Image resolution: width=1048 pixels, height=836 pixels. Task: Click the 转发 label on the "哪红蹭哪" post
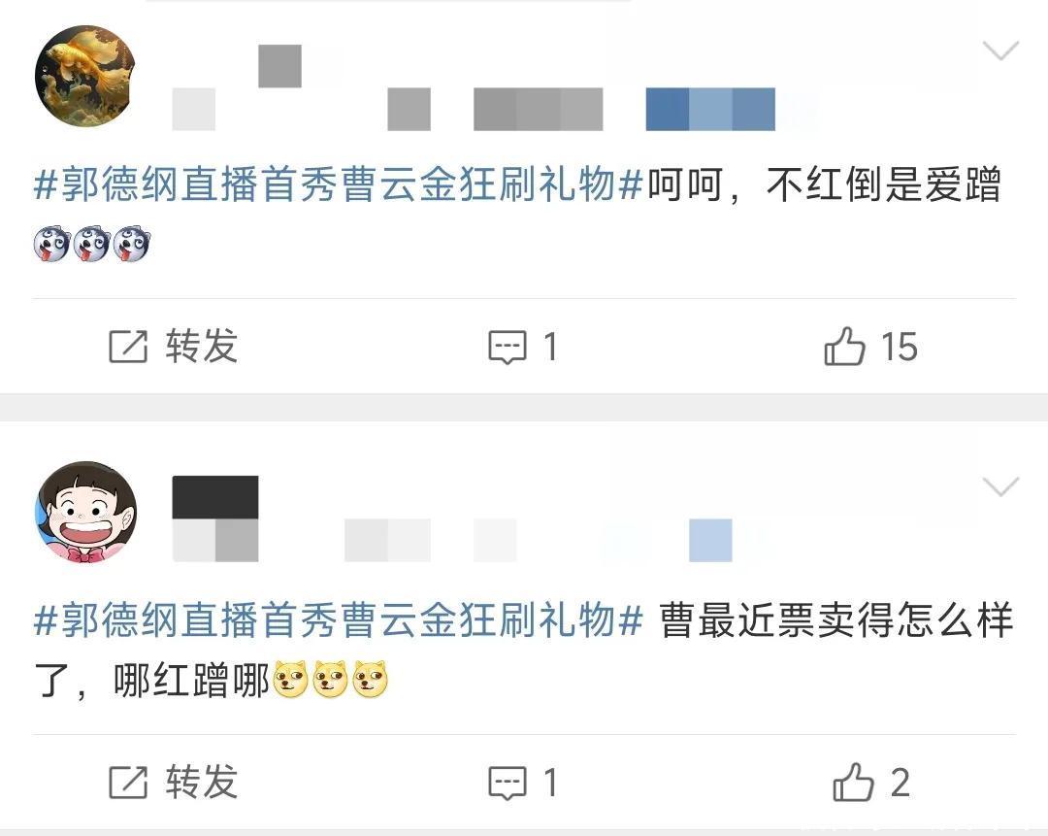click(x=202, y=782)
